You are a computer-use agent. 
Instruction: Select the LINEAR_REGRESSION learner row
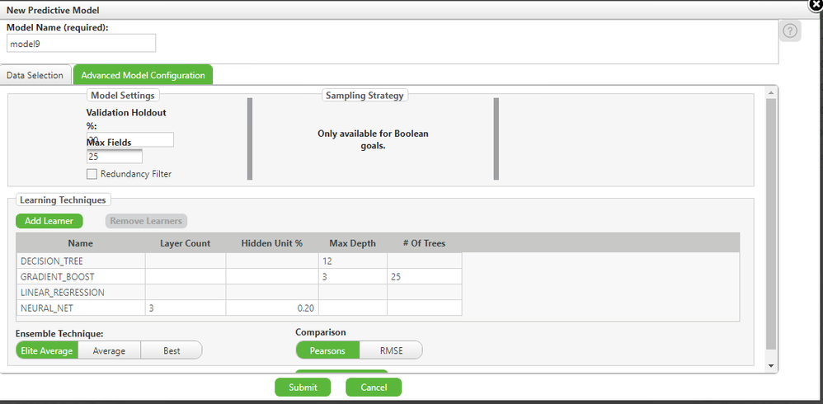click(x=239, y=292)
